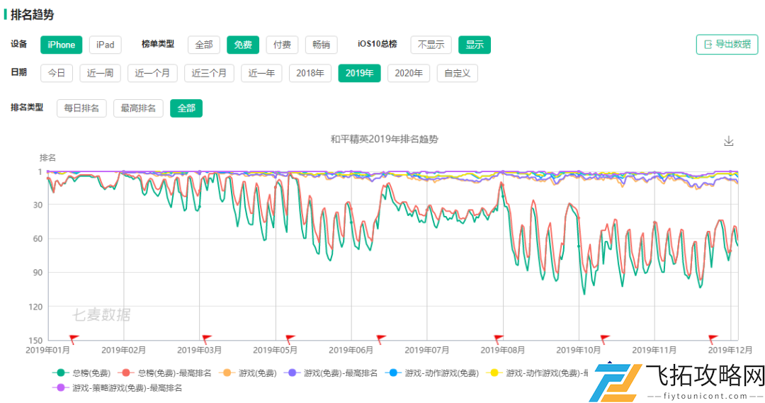
Task: Open 自定义 custom date option
Action: [x=457, y=73]
